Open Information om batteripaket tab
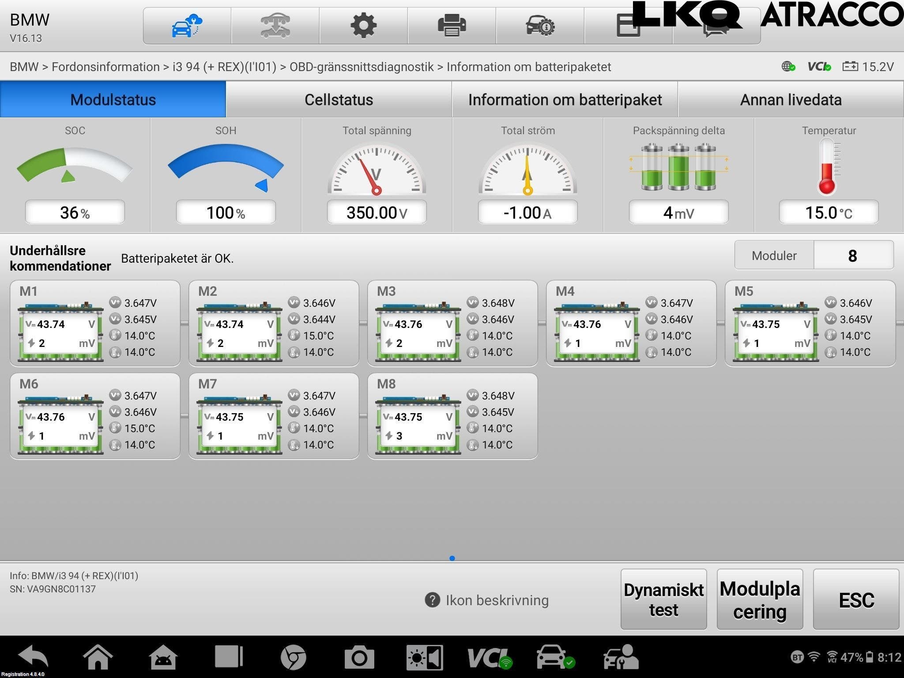The height and width of the screenshot is (678, 904). [x=565, y=99]
